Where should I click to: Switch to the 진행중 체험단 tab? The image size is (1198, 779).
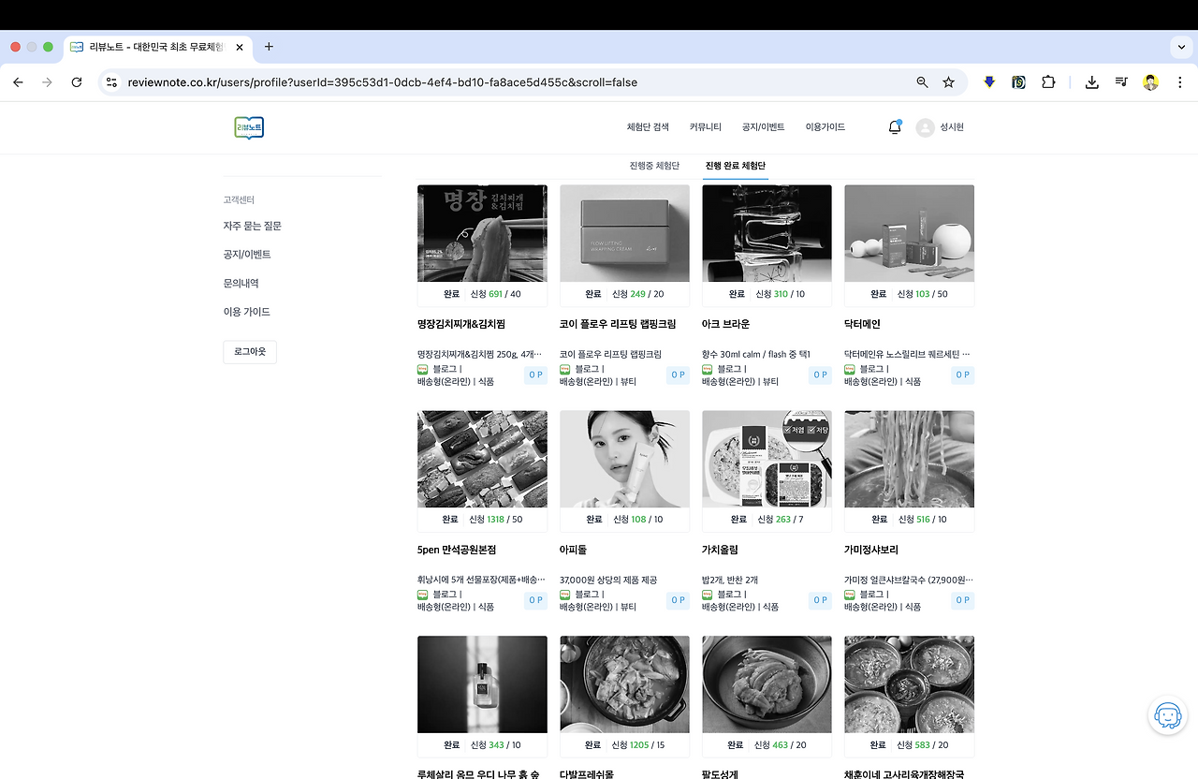(654, 166)
